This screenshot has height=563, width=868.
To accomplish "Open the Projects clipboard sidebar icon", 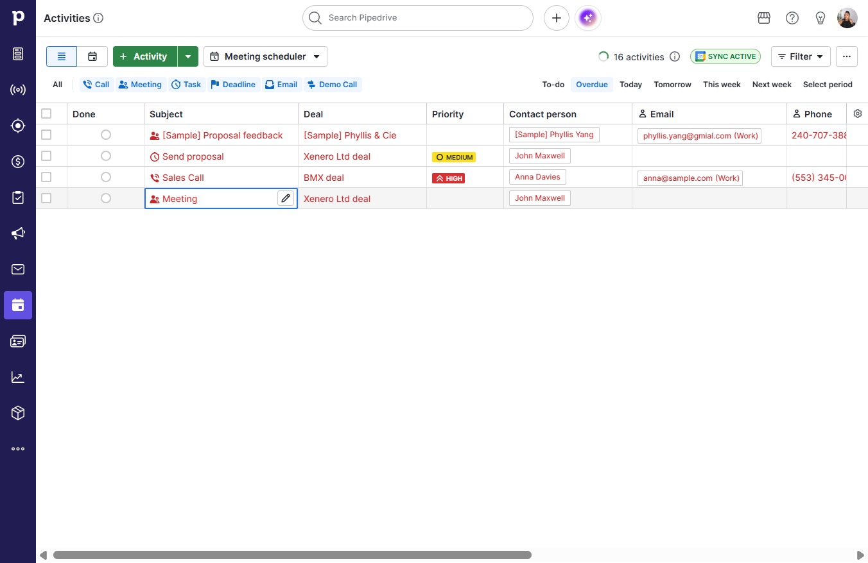I will point(18,197).
